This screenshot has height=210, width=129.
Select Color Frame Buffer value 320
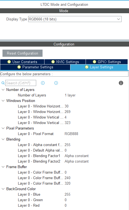pos(67,183)
